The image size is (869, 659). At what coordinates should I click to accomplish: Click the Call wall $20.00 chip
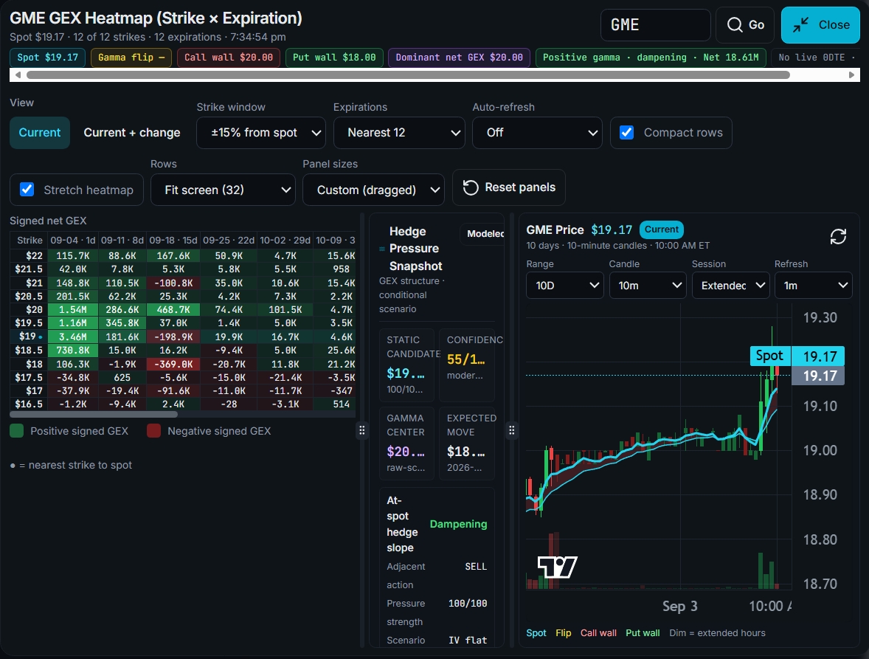click(229, 58)
